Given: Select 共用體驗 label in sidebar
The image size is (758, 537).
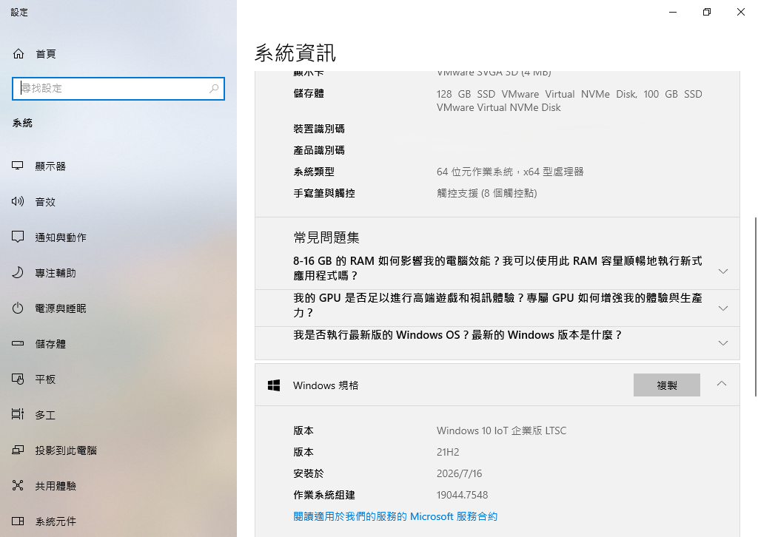Looking at the screenshot, I should tap(56, 486).
